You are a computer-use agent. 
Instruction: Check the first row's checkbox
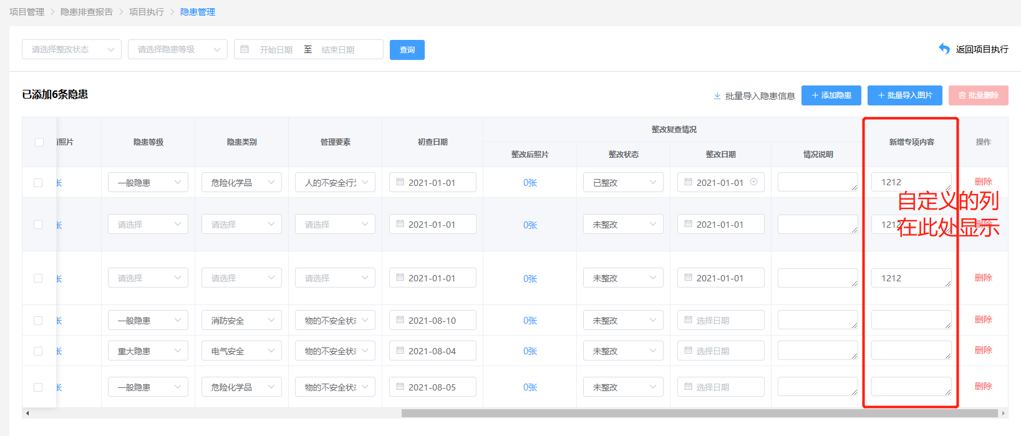(x=38, y=183)
